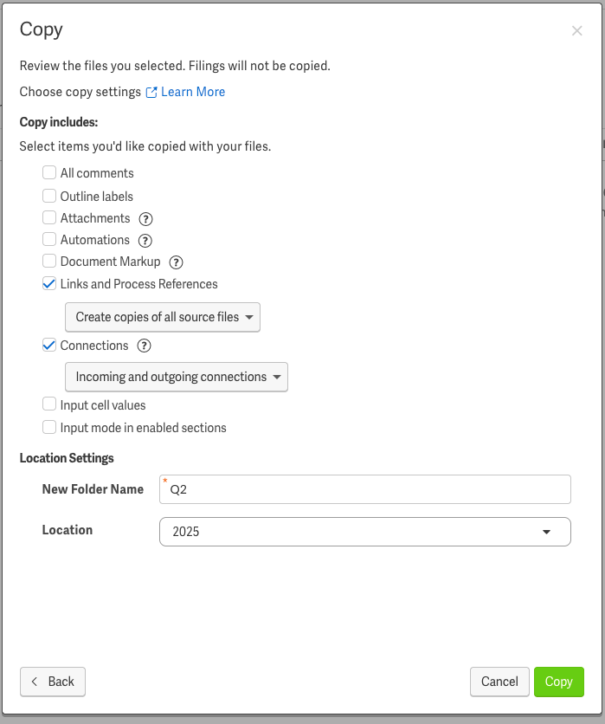Enable the All comments checkbox
605x724 pixels.
tap(49, 172)
